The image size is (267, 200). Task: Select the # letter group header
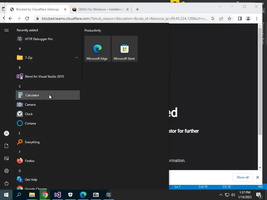(20, 49)
